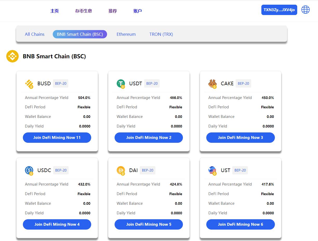Switch to the TRON (TRX) tab
This screenshot has height=241, width=318.
[x=161, y=34]
